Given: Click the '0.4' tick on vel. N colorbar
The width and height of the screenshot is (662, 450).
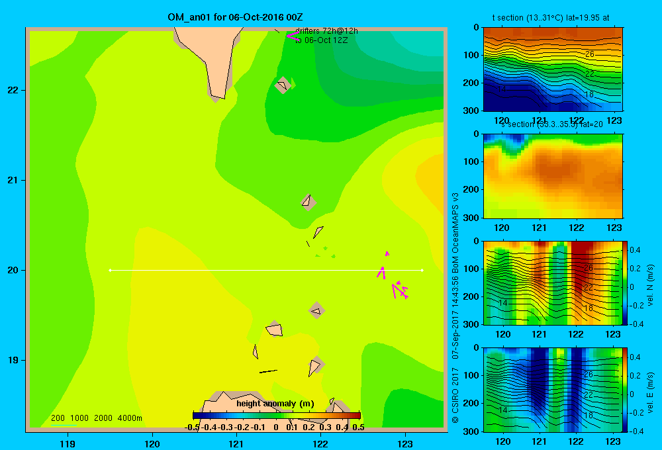Looking at the screenshot, I should click(635, 250).
